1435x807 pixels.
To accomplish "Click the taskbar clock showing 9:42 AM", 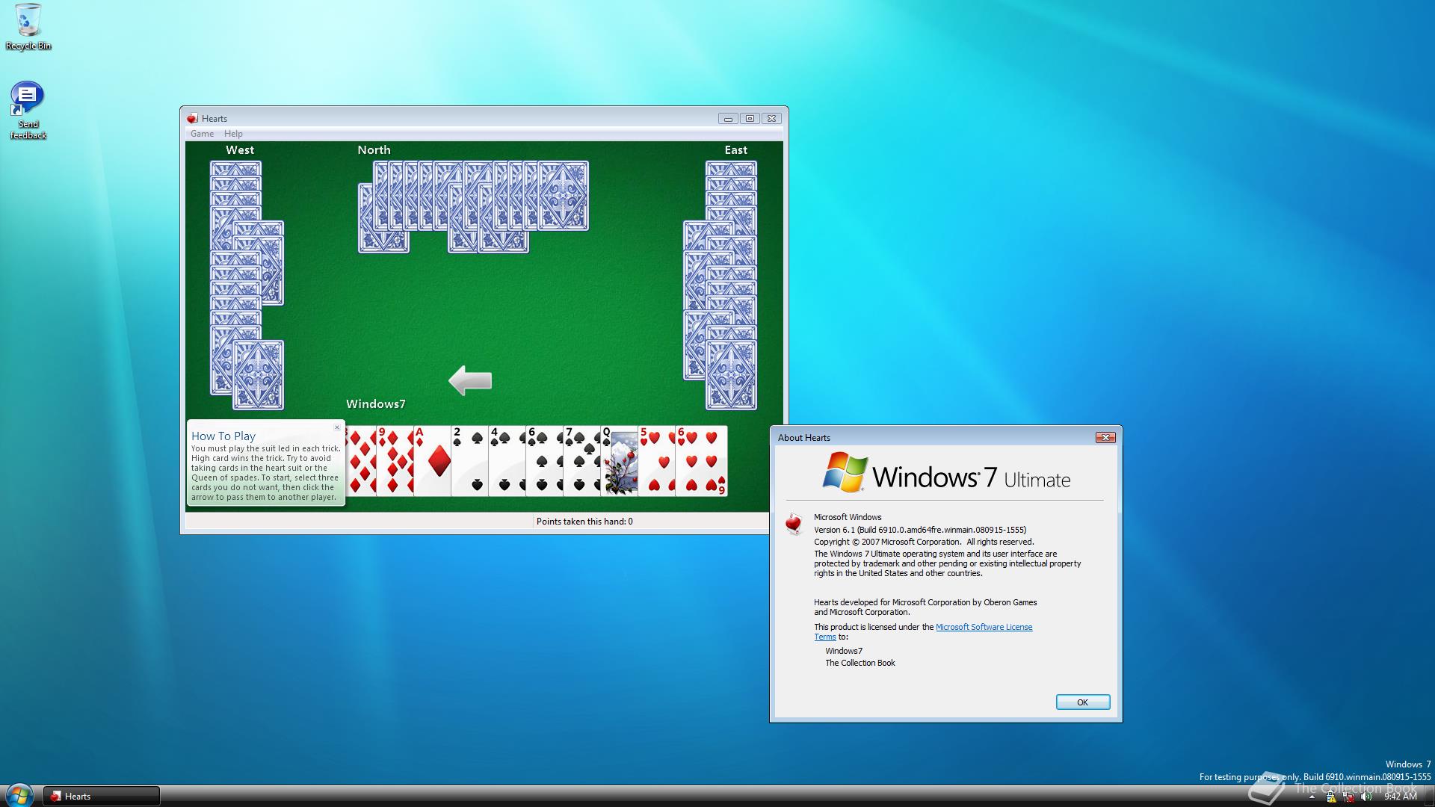I will [1400, 797].
